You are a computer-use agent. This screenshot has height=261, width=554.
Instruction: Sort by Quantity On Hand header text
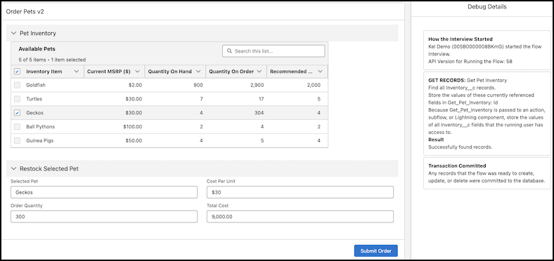click(x=169, y=72)
